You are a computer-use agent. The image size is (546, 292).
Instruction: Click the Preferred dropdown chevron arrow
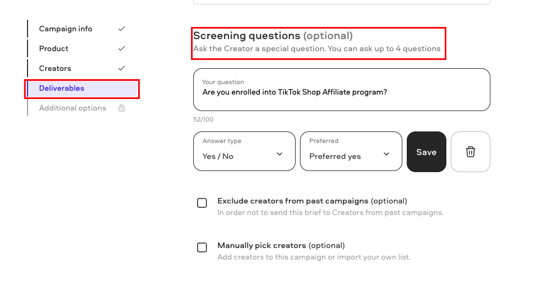click(x=386, y=154)
